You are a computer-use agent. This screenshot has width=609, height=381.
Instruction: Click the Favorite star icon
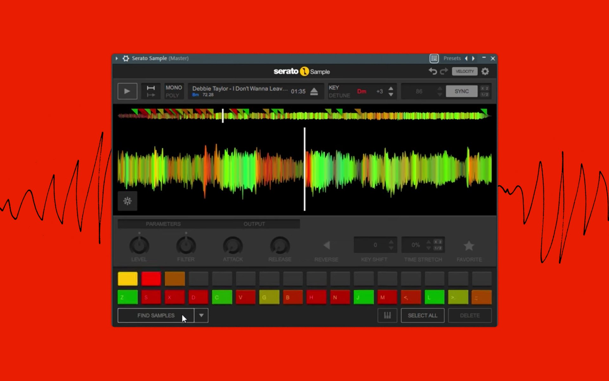pyautogui.click(x=469, y=246)
